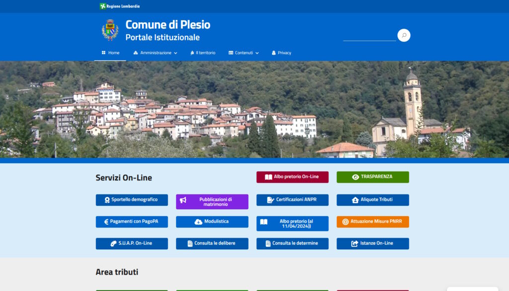
Task: Expand the Amministrazione dropdown chevron
Action: coord(175,53)
